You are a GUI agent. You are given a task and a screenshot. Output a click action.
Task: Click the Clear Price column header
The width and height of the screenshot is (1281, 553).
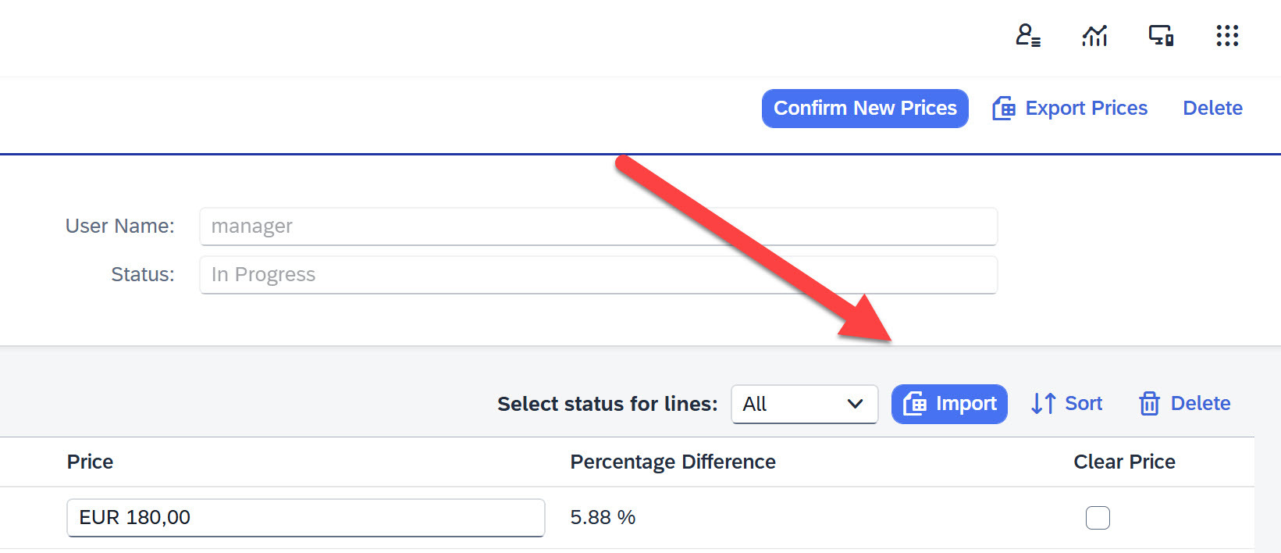point(1124,462)
